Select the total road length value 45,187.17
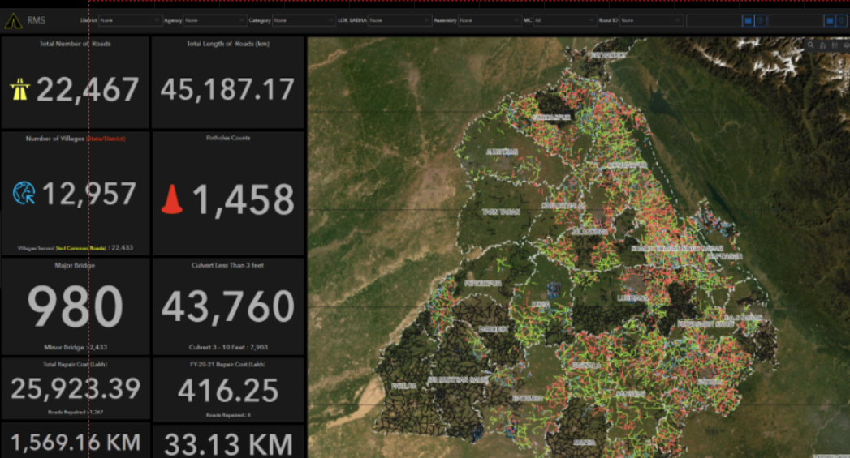Screen dimensions: 850x458 [227, 90]
